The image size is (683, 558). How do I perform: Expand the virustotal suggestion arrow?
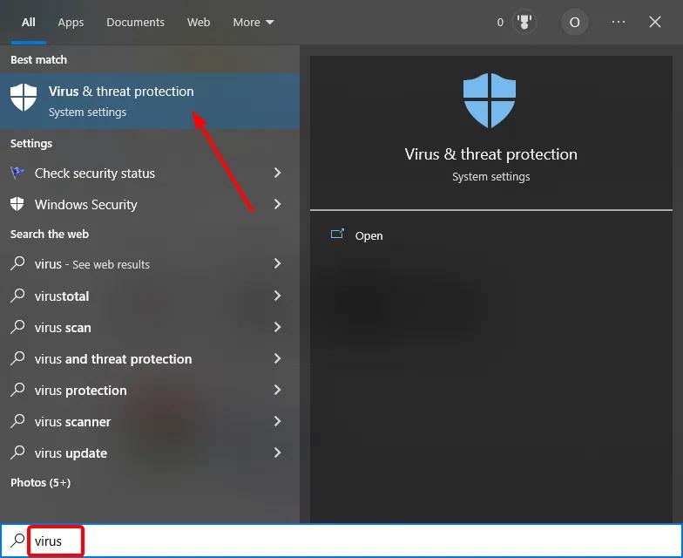pos(277,296)
